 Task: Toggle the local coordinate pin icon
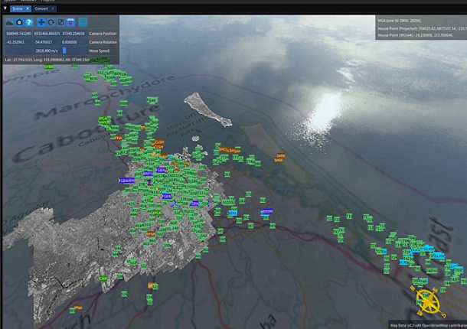coord(70,22)
